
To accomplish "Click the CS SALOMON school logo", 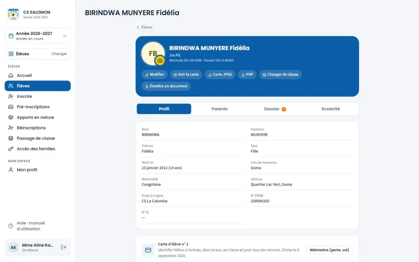I will tap(13, 14).
